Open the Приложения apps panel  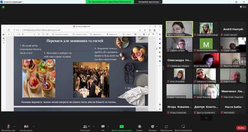pyautogui.click(x=166, y=127)
